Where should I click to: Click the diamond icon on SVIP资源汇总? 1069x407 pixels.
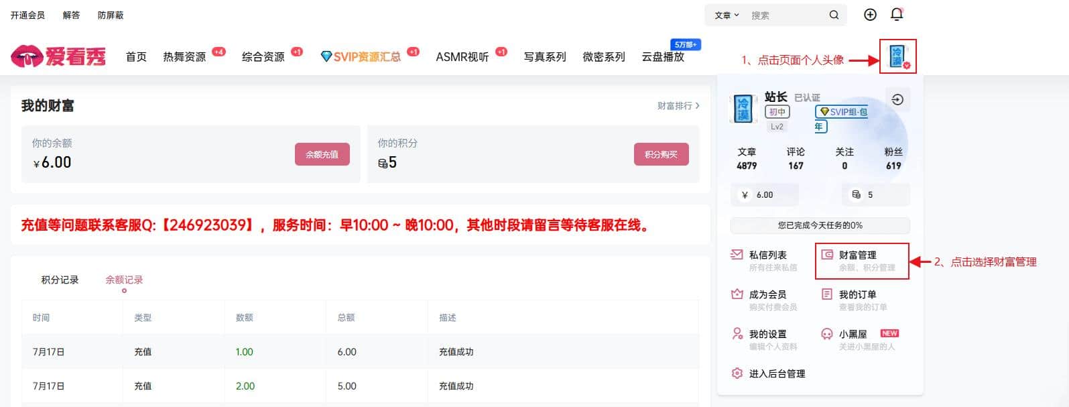click(x=326, y=57)
